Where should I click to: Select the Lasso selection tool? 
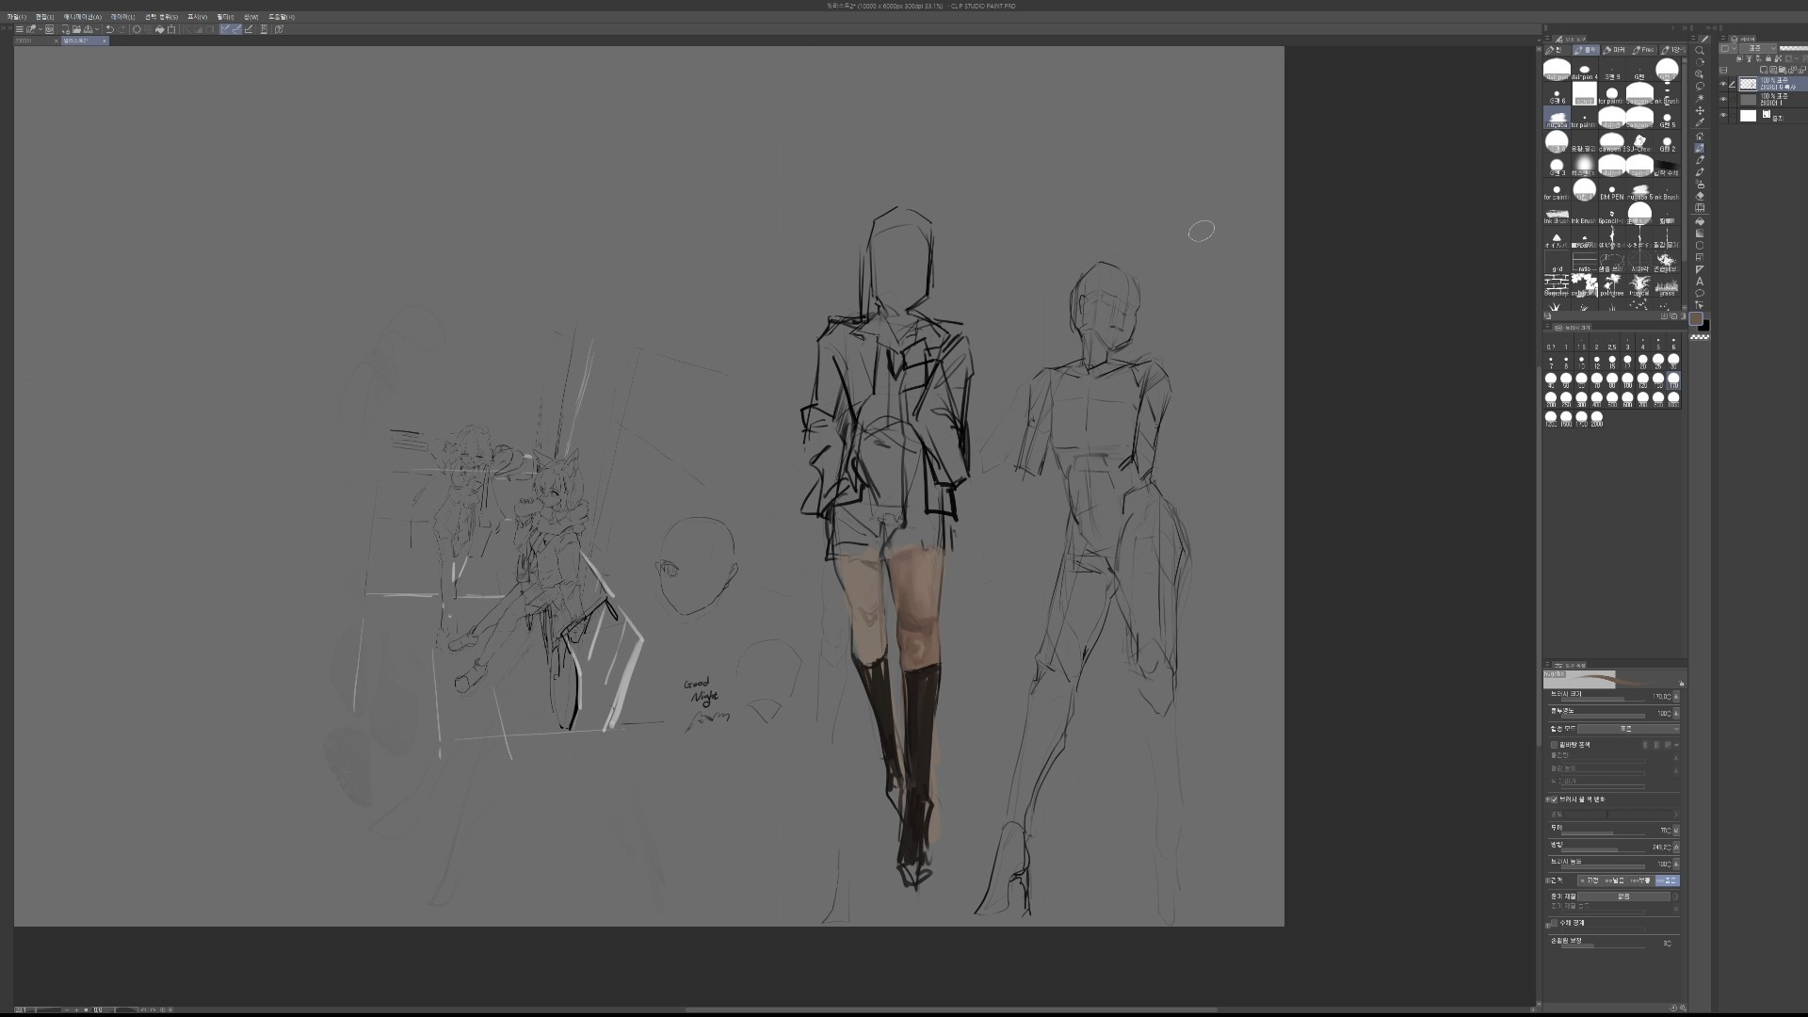coord(1700,86)
